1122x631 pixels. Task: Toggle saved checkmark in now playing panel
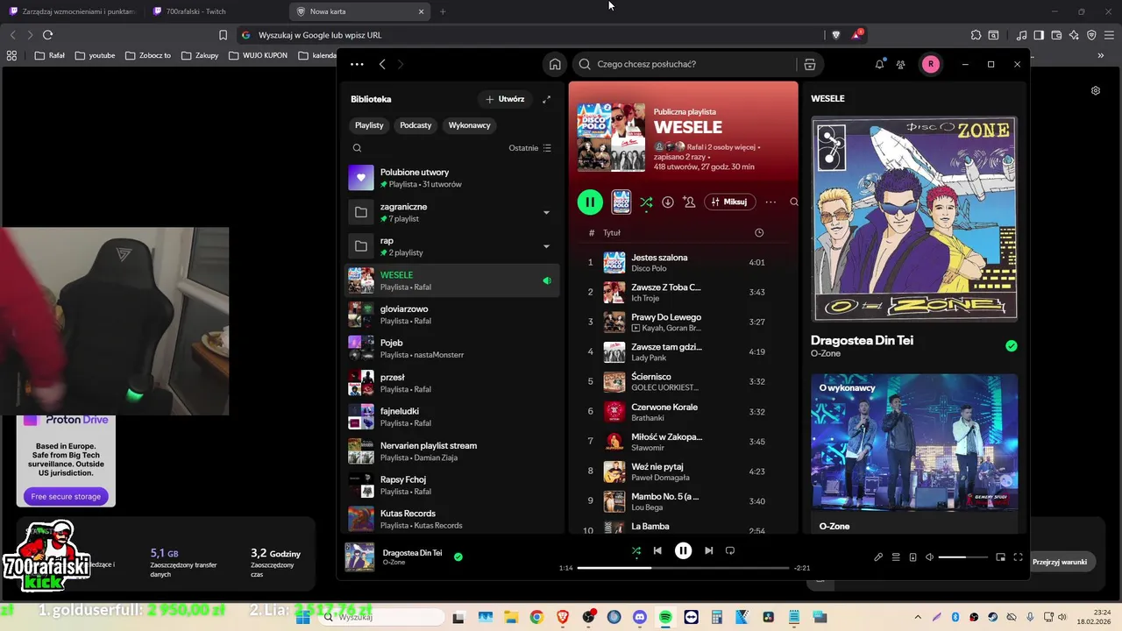(1011, 346)
